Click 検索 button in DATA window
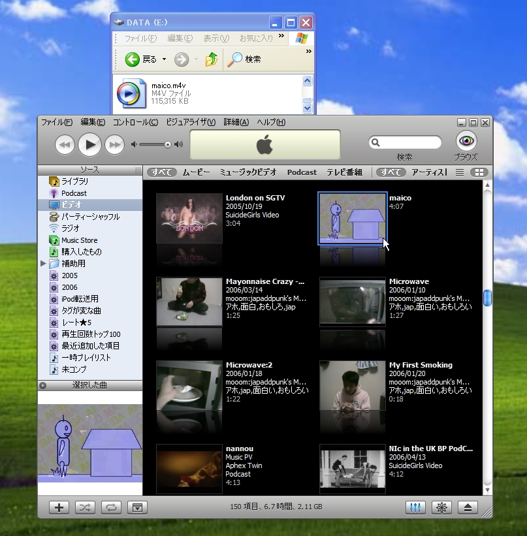 pyautogui.click(x=244, y=59)
